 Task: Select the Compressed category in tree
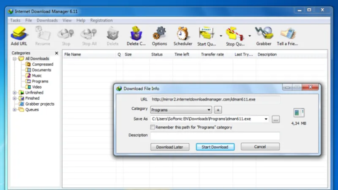pos(43,64)
